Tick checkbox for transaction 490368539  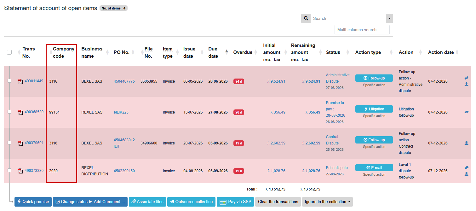(9, 112)
